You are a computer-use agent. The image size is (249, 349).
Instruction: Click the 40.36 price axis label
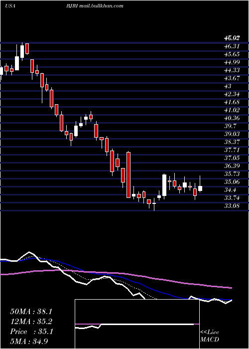(x=233, y=118)
